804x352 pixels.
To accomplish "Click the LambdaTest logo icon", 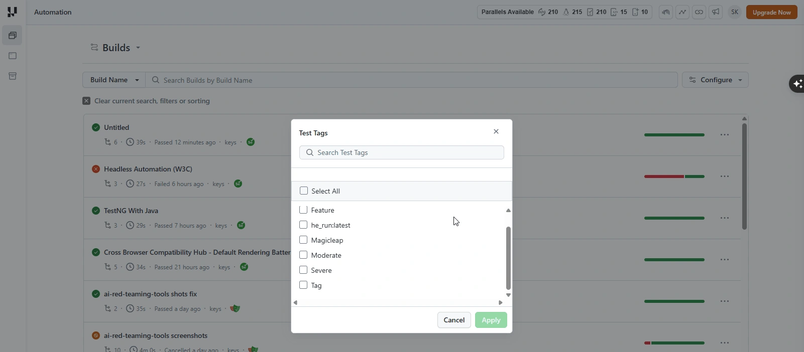I will [12, 12].
